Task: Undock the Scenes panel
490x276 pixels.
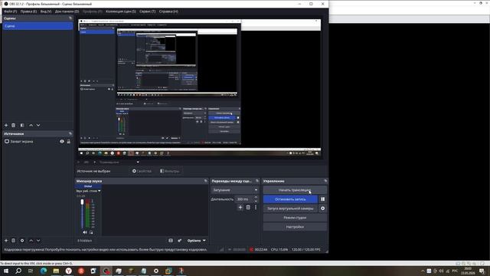Action: [x=70, y=18]
